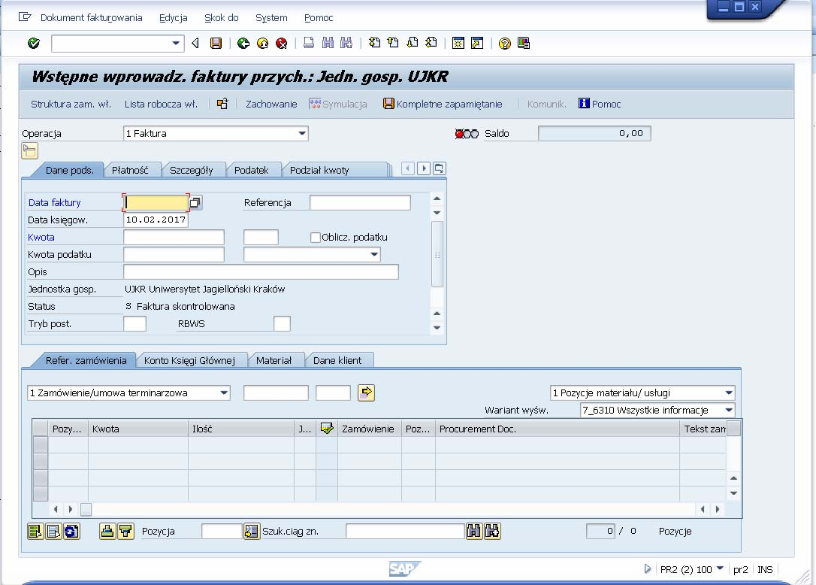Click the first green table icon at bottom left
816x585 pixels.
(35, 532)
